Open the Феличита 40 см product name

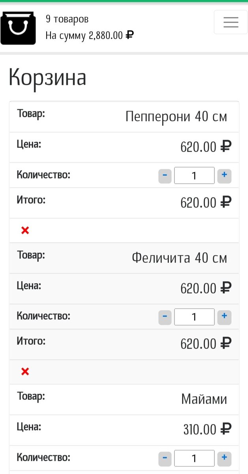click(x=179, y=258)
